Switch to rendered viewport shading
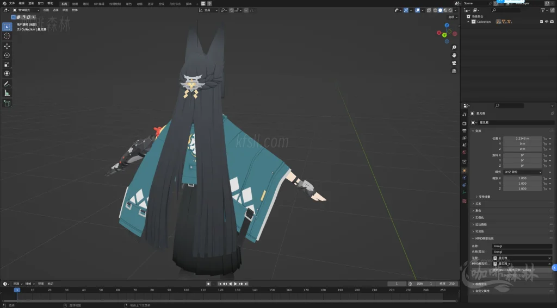This screenshot has height=308, width=557. point(450,10)
